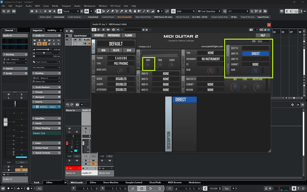Toggle the AQ auto quantize button
Image resolution: width=307 pixels, height=192 pixels.
pyautogui.click(x=39, y=188)
